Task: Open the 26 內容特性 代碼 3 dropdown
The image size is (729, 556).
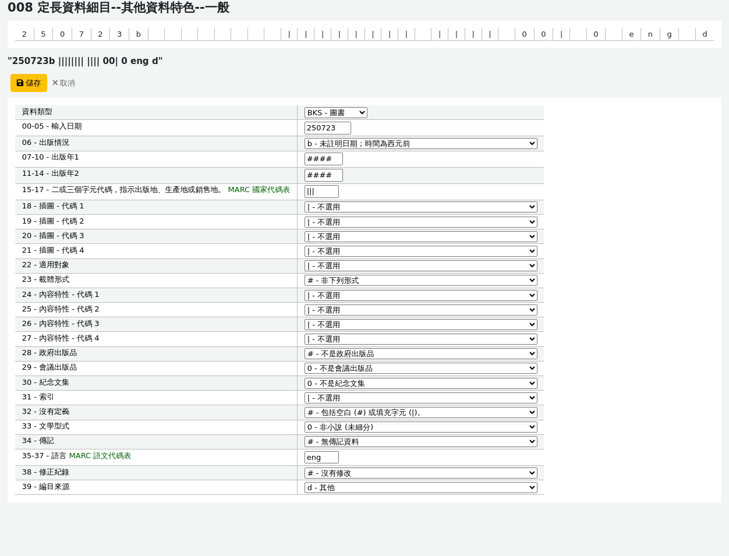Action: (x=421, y=324)
